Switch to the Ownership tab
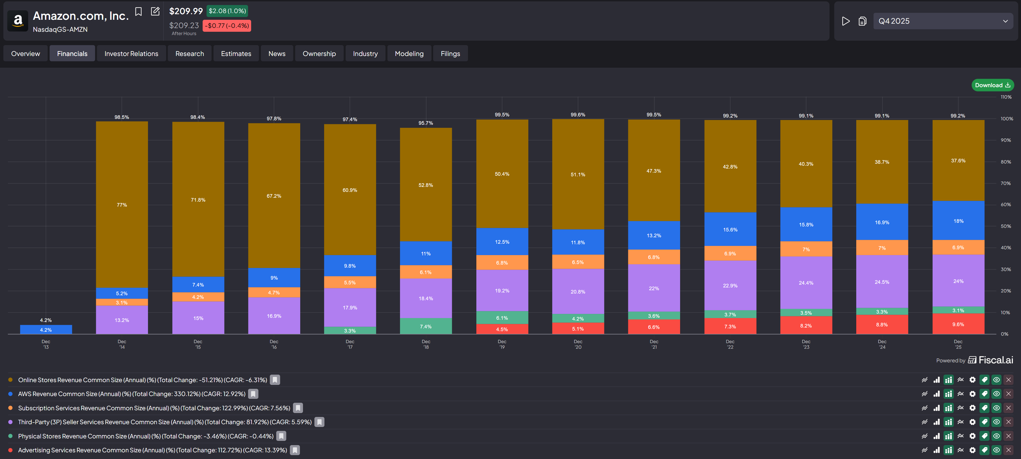This screenshot has width=1021, height=459. (319, 53)
